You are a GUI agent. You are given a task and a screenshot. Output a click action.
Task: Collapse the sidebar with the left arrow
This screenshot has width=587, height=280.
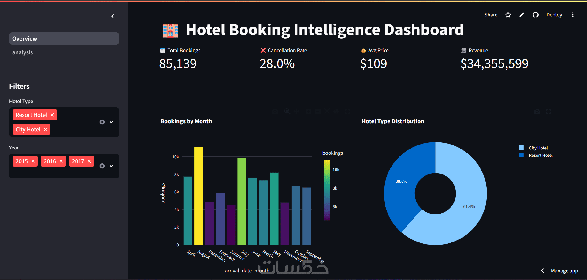point(113,16)
